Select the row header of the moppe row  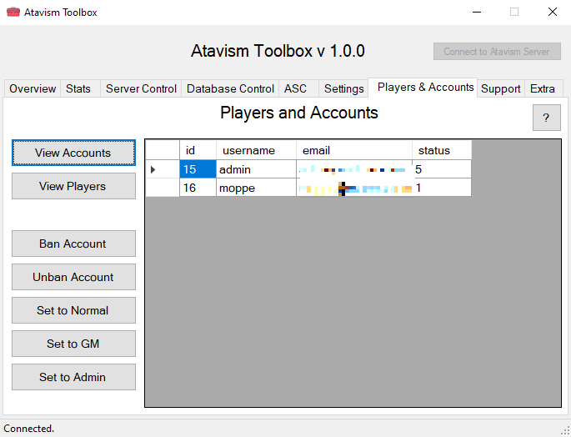[163, 188]
